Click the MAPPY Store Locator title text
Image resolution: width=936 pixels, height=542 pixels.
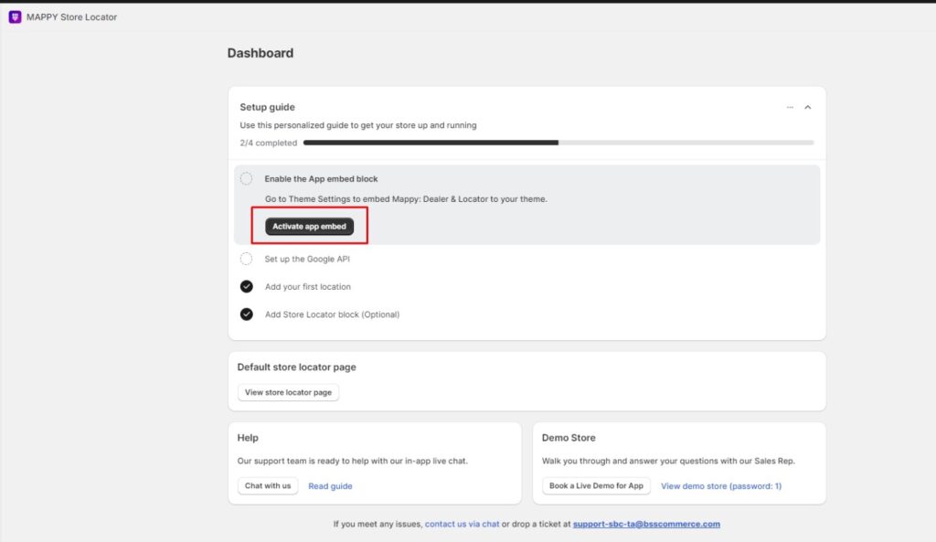tap(71, 17)
